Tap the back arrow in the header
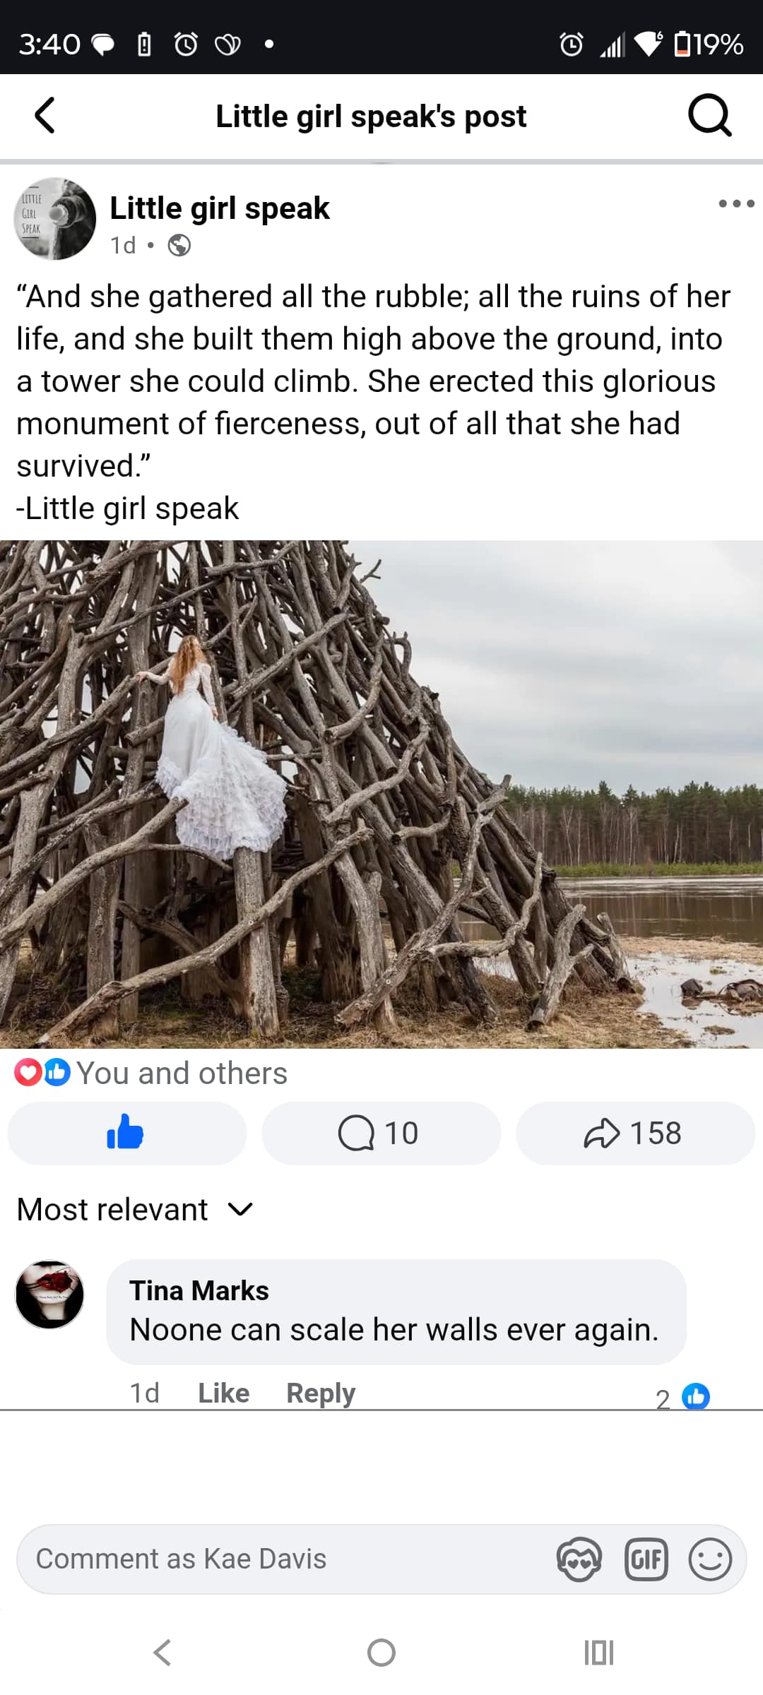Image resolution: width=763 pixels, height=1695 pixels. 45,116
